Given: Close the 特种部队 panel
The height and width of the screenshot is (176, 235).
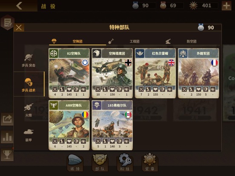Looking at the screenshot, I should tap(19, 28).
